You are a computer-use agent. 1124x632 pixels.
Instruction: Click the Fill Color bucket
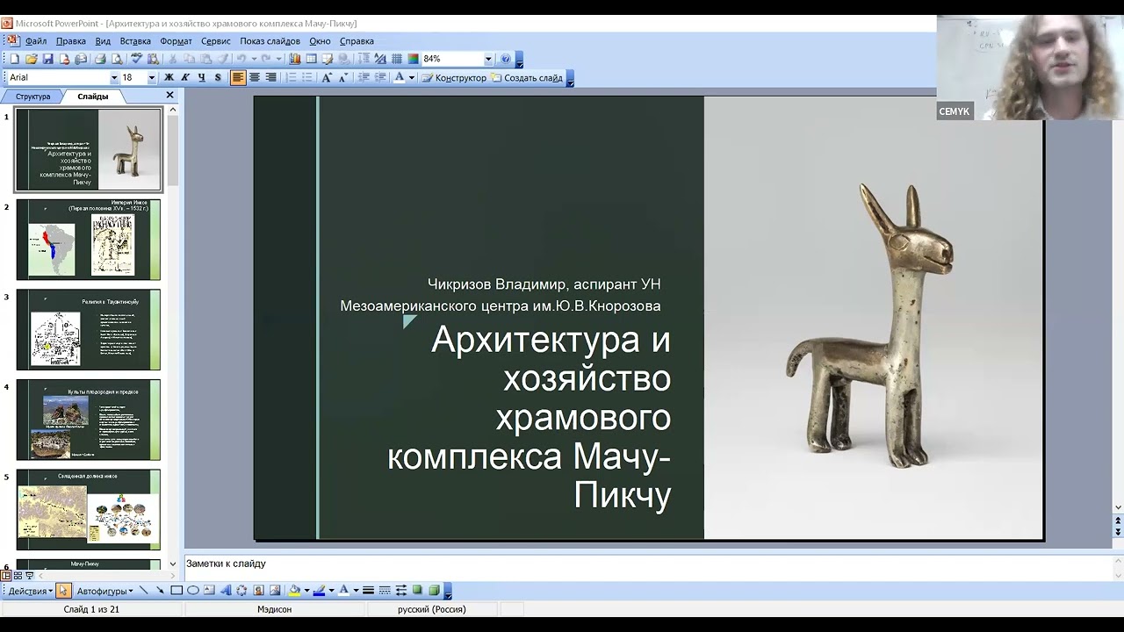point(295,591)
